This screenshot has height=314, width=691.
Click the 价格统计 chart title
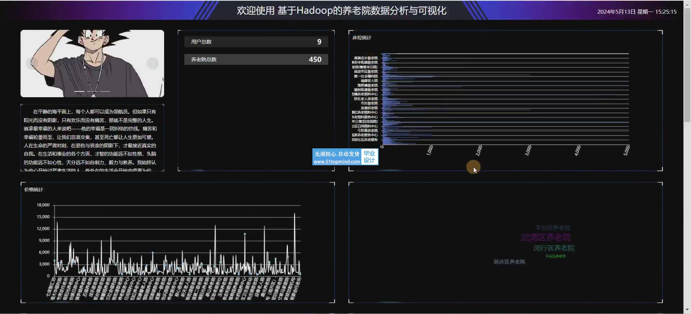coord(33,189)
